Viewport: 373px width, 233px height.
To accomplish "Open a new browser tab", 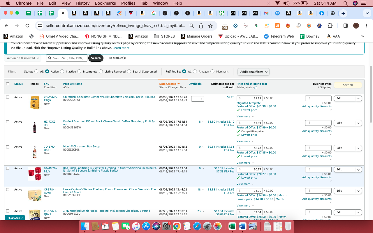I will tap(343, 13).
